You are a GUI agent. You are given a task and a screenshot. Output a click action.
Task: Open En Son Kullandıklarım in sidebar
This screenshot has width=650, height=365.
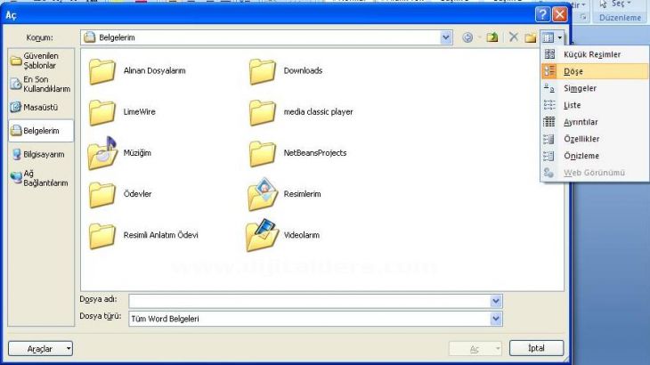pos(41,84)
